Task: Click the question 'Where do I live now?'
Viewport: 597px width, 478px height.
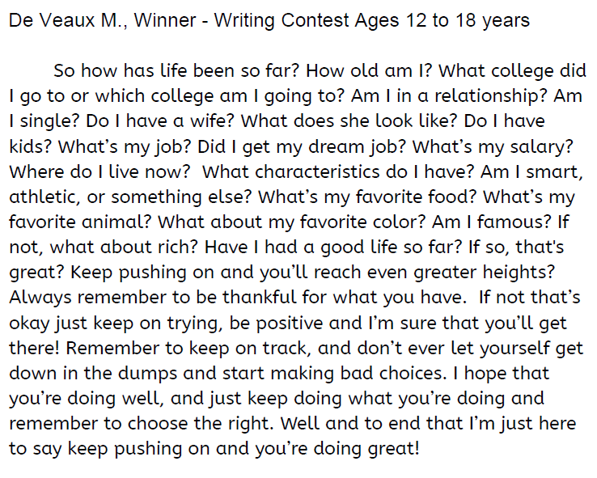Action: 100,173
